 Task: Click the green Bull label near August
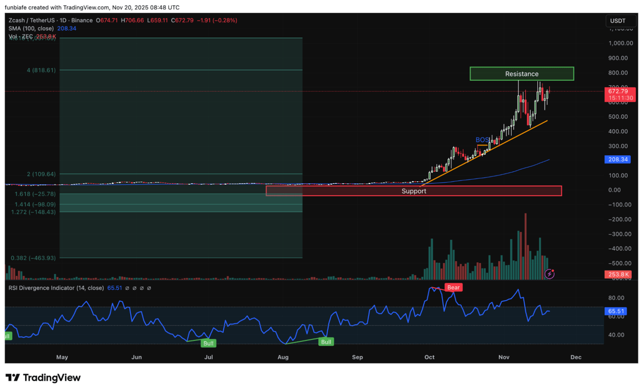(x=326, y=341)
